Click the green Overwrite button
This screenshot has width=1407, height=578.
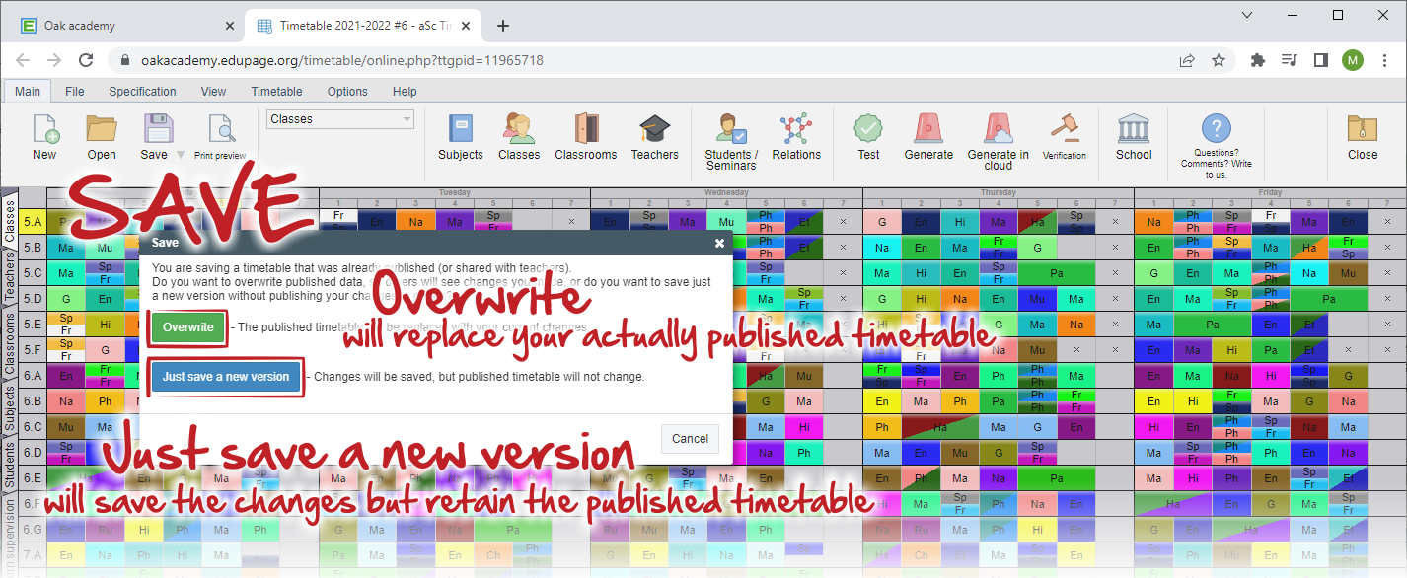[x=188, y=327]
